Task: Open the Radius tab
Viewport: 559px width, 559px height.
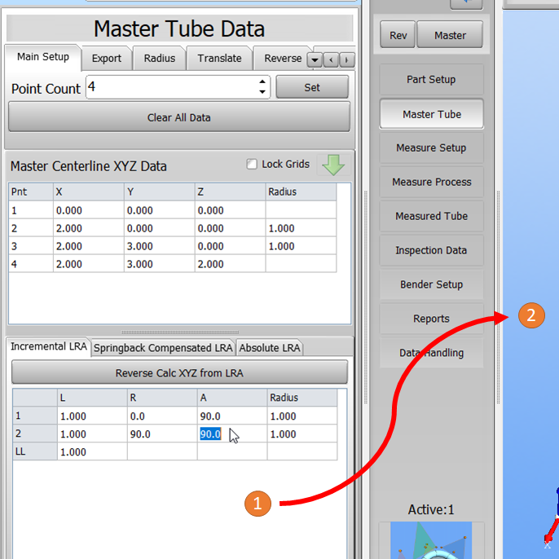Action: 160,58
